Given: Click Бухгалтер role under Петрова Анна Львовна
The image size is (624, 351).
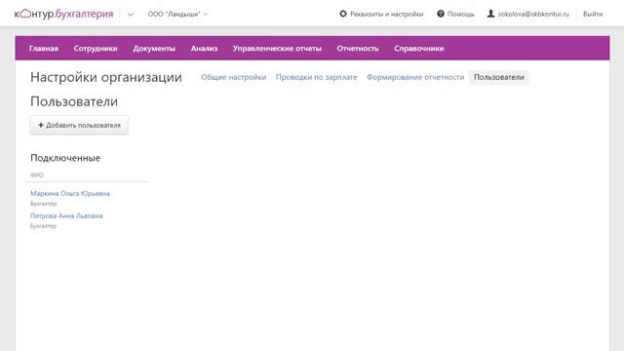Looking at the screenshot, I should (43, 225).
